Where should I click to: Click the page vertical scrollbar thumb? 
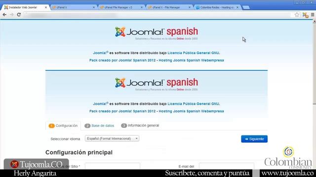pos(314,63)
